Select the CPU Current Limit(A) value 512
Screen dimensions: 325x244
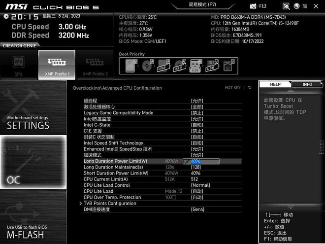(x=195, y=179)
